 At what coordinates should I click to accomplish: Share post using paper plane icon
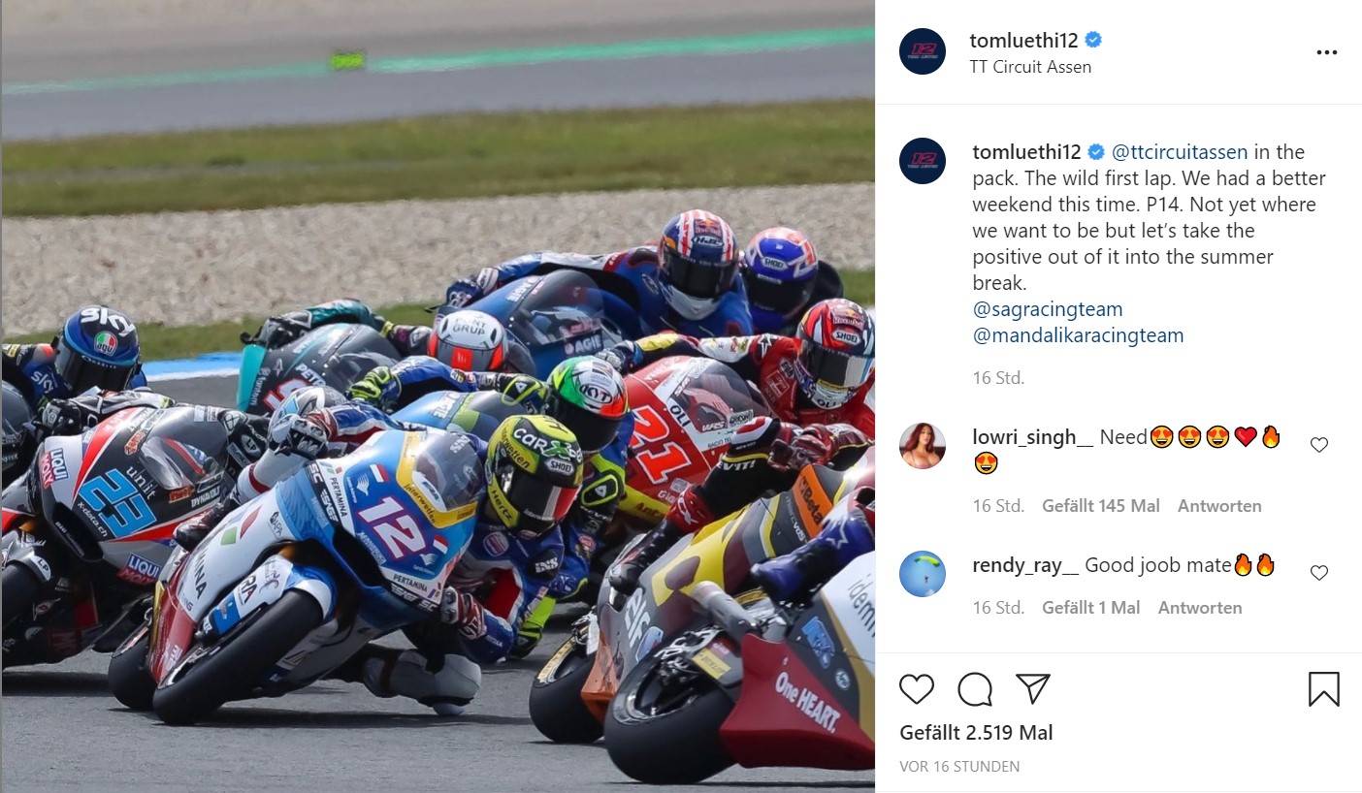click(1032, 689)
